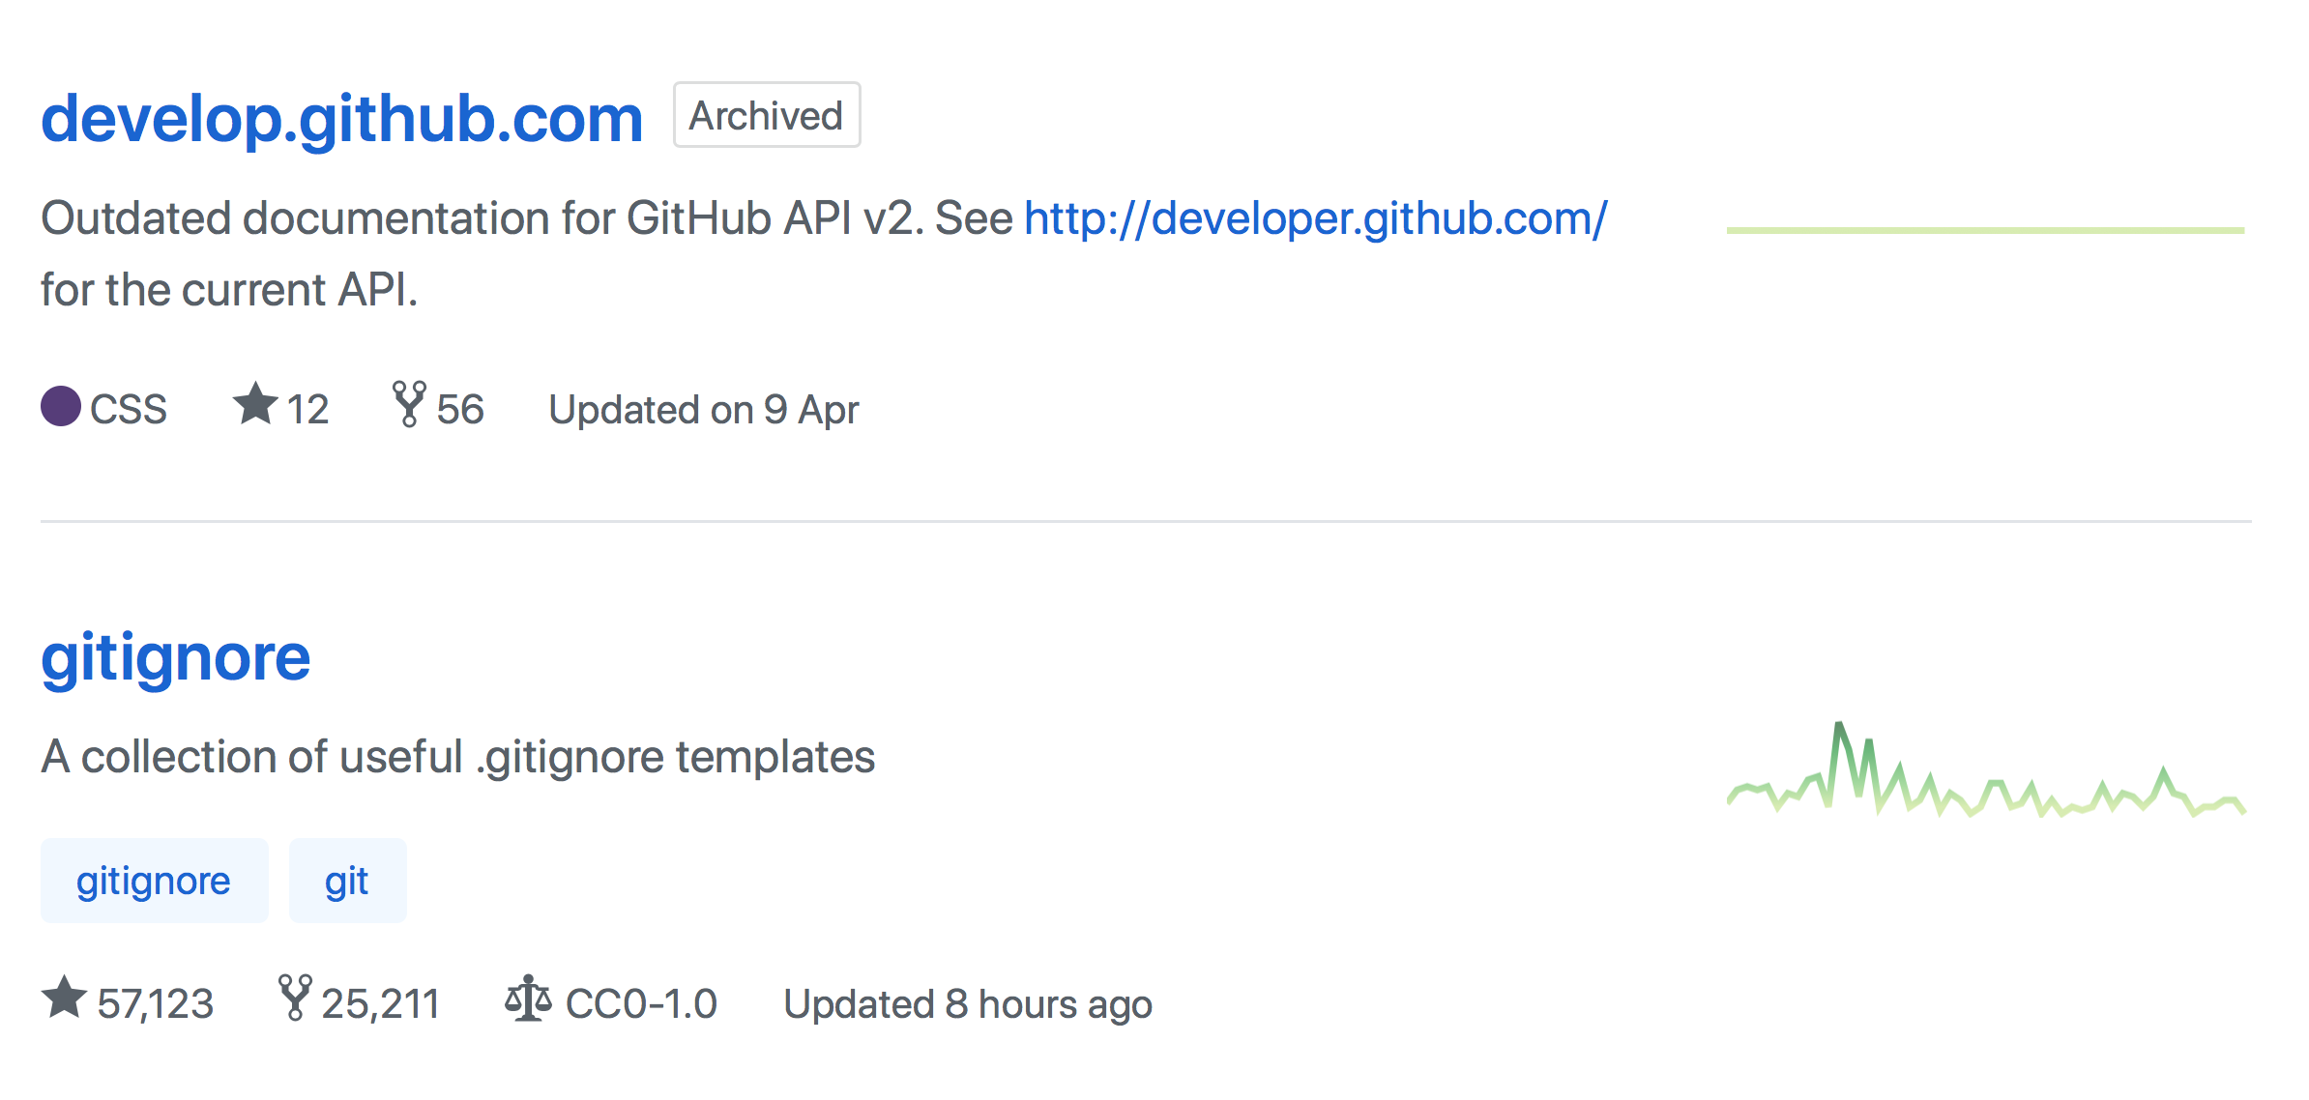Image resolution: width=2309 pixels, height=1100 pixels.
Task: Click the Updated on 9 Apr text
Action: pos(704,410)
